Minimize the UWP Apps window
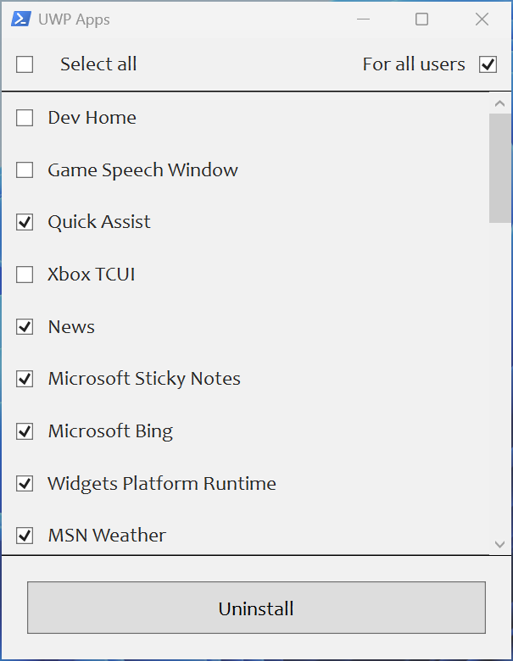Image resolution: width=513 pixels, height=661 pixels. (364, 19)
